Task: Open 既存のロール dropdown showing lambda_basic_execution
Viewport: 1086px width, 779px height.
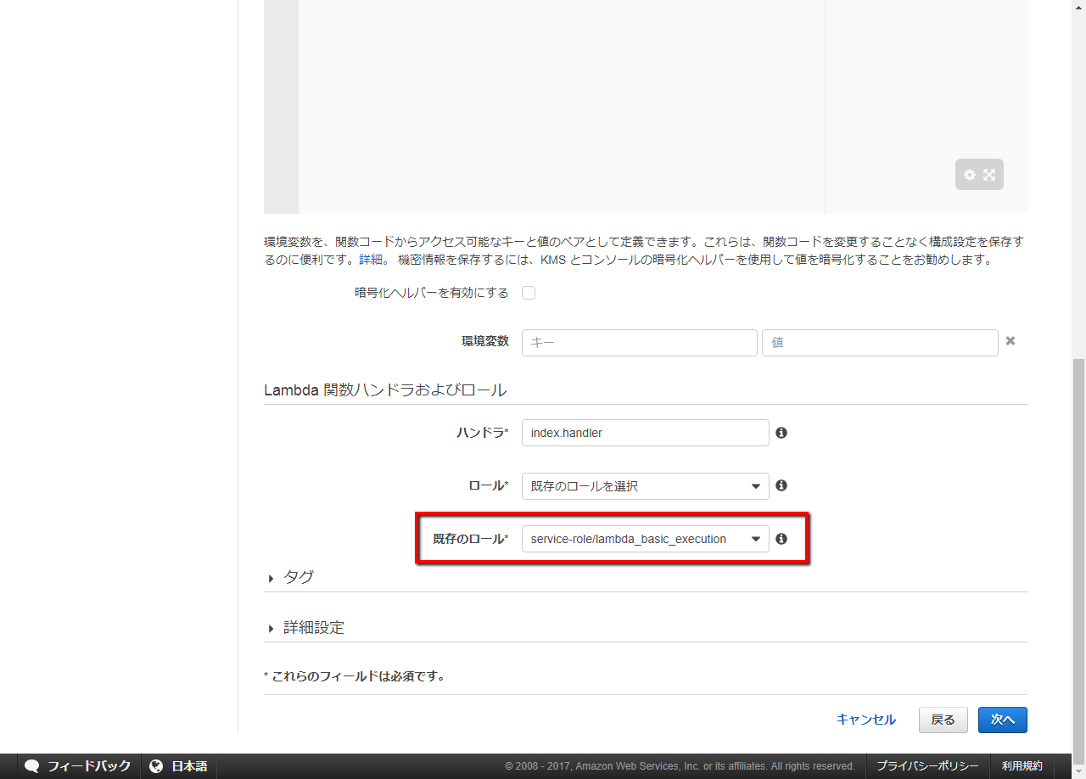Action: point(645,539)
